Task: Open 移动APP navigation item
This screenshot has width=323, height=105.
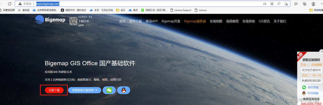Action: (152, 21)
